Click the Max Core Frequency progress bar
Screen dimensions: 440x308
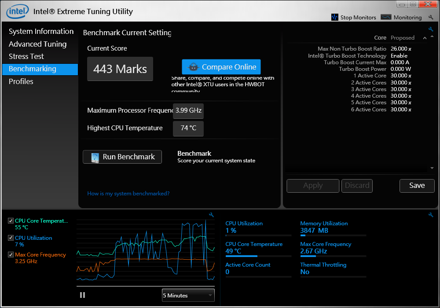click(333, 256)
